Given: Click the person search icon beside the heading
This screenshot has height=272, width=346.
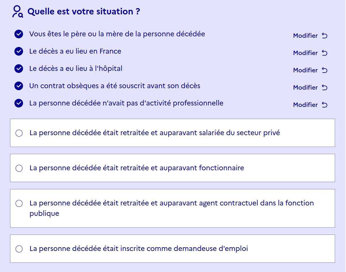Looking at the screenshot, I should coord(17,12).
